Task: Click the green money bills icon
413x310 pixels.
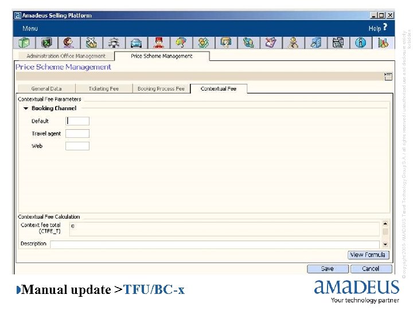Action: pos(203,42)
